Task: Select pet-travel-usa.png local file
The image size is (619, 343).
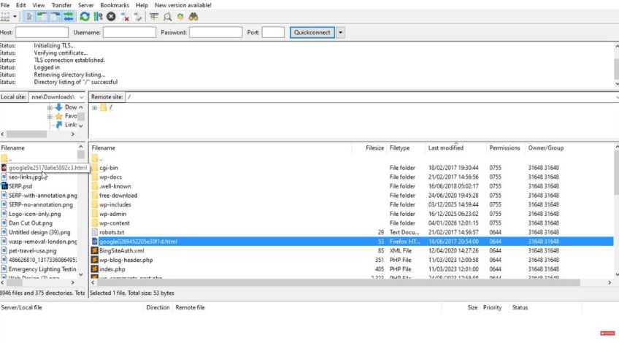Action: tap(32, 250)
